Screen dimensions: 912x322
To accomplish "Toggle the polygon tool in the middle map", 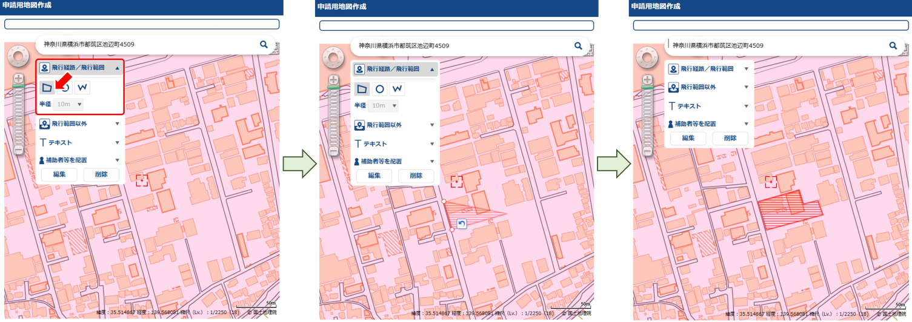I will [x=362, y=89].
